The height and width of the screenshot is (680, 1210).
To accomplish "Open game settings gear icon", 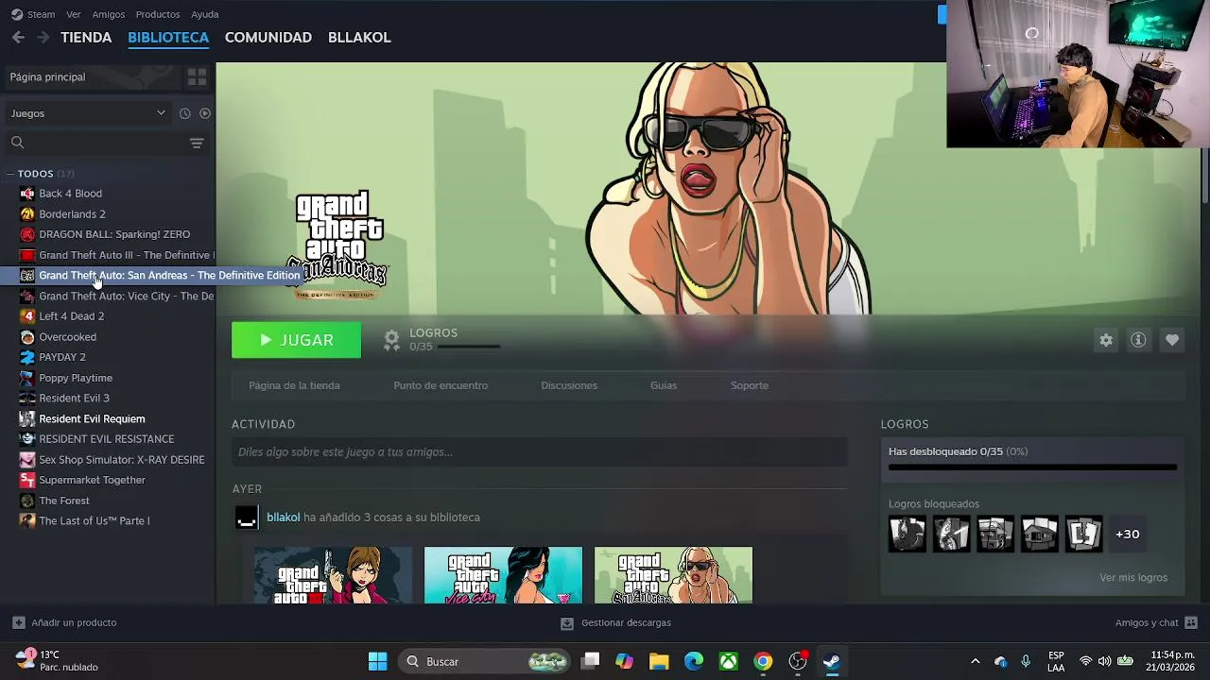I will [1106, 340].
